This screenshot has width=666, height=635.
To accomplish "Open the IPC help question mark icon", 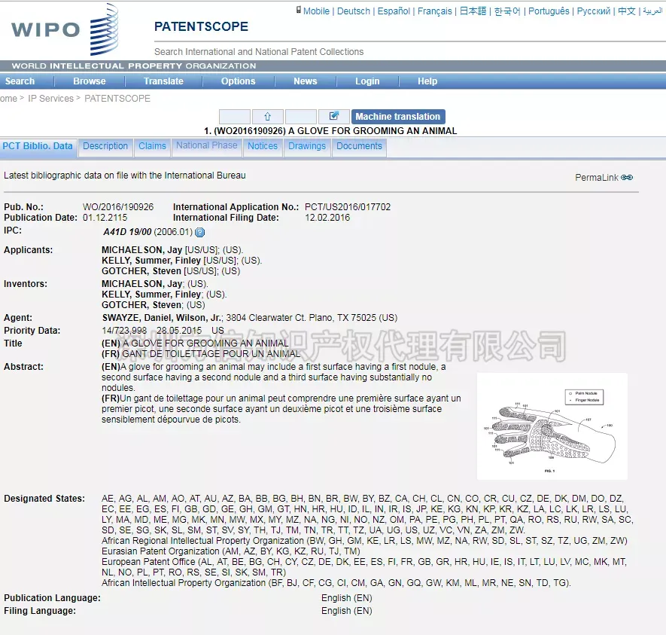I will [x=199, y=233].
